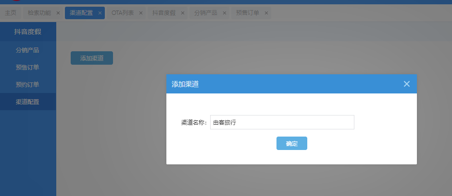Close the 渠道配置 tab
Image resolution: width=452 pixels, height=196 pixels.
point(100,13)
